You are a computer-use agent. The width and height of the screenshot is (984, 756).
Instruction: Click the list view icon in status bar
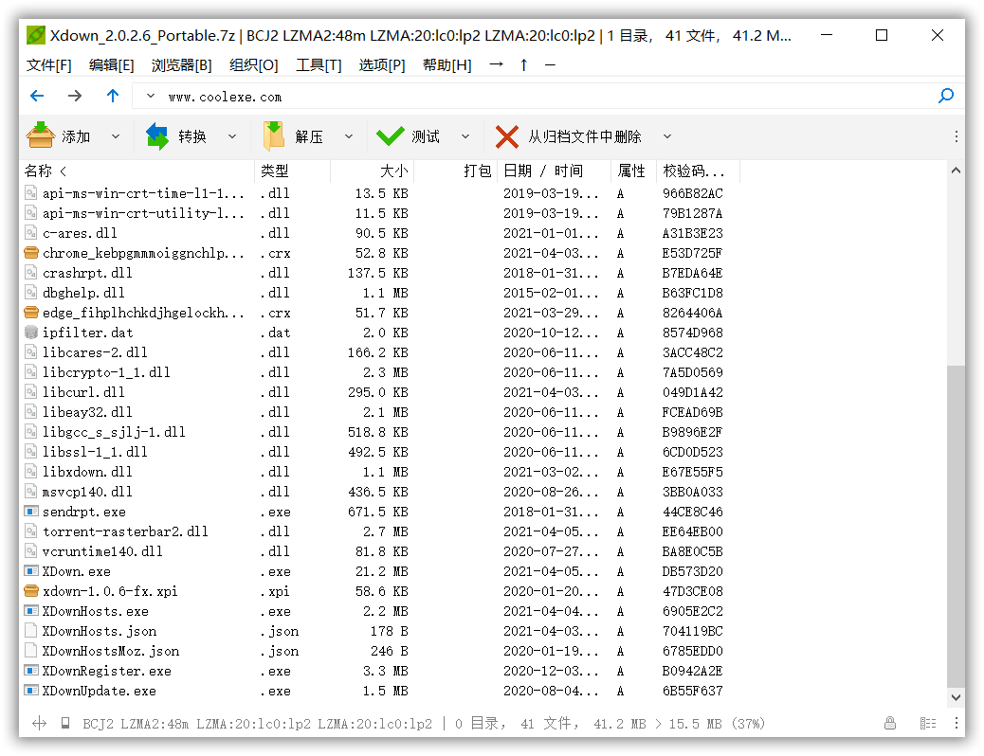tap(928, 724)
